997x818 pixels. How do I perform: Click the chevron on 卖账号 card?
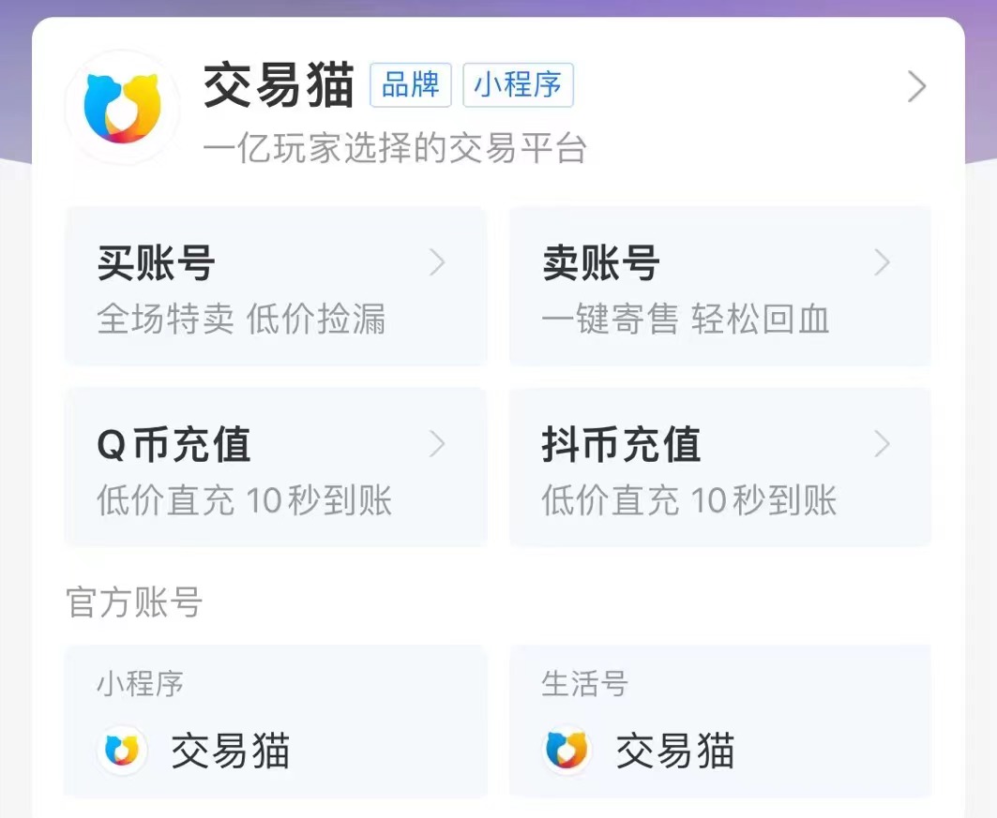(x=882, y=264)
